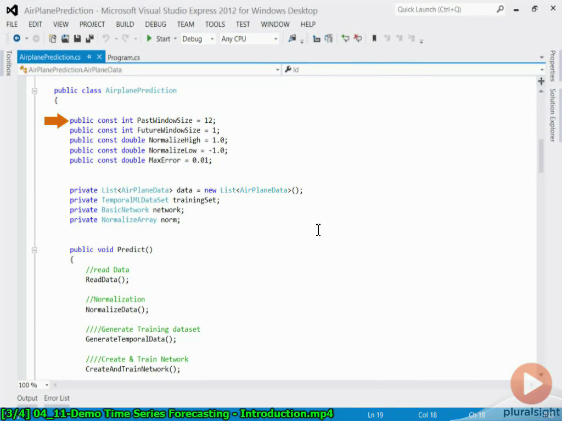
Task: Open the BUILD menu
Action: coord(125,24)
